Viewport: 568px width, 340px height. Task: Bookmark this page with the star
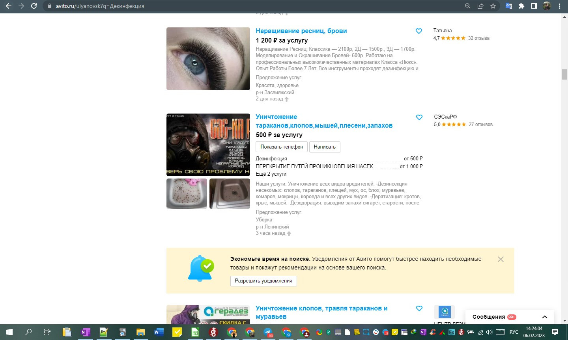tap(493, 6)
